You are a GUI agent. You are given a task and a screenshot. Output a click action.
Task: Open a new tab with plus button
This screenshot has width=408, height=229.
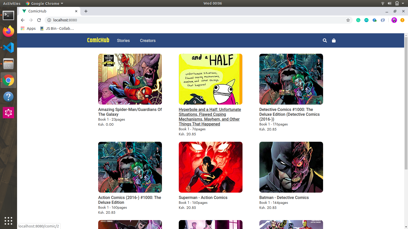tap(86, 11)
